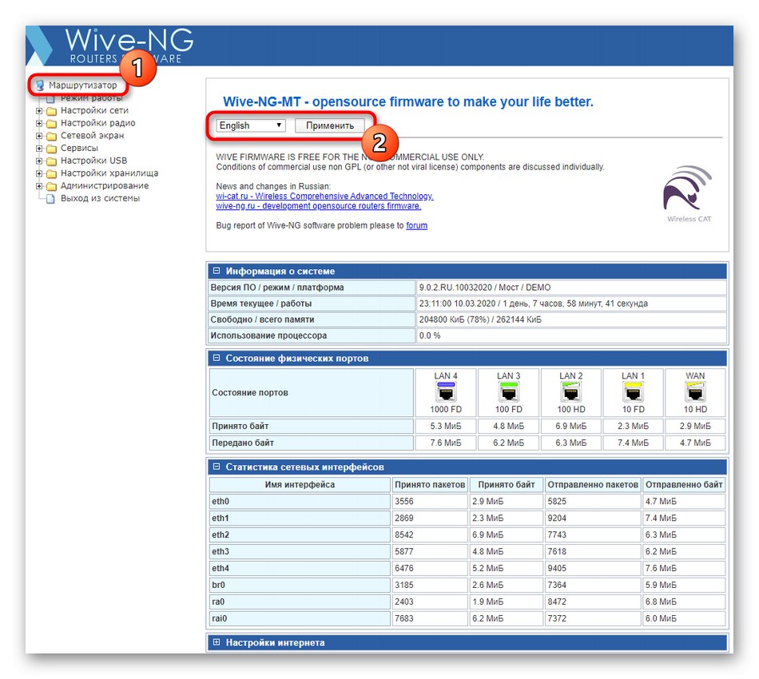
Task: Expand the Администрирование tree node
Action: pos(39,186)
